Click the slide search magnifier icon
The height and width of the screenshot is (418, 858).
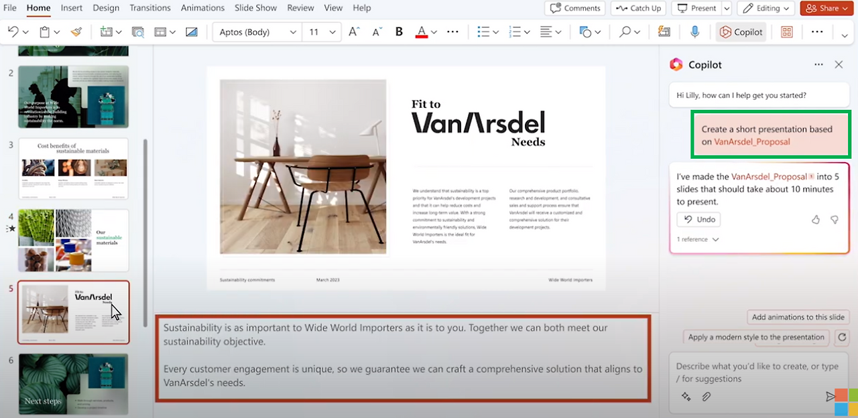[x=138, y=31]
